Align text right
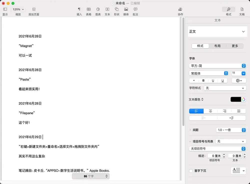250x184 pixels. [x=224, y=111]
